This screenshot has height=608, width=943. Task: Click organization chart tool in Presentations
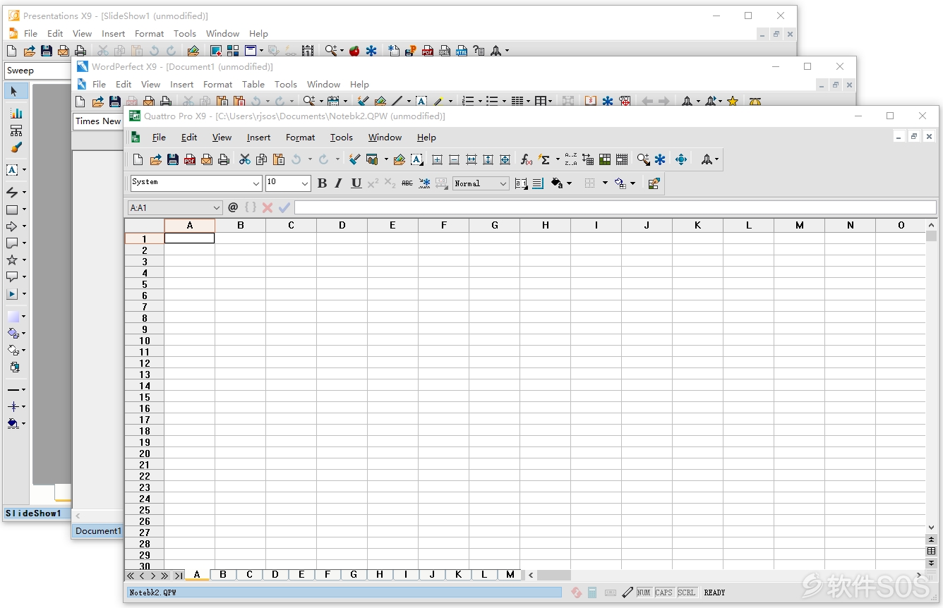point(16,130)
